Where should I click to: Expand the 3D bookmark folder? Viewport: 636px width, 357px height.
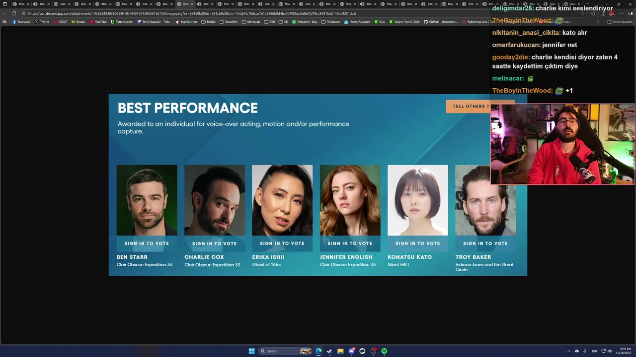coord(283,22)
